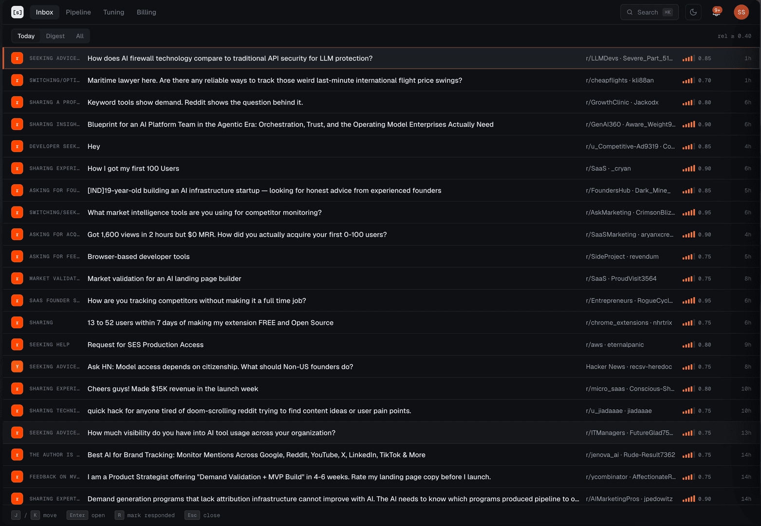Image resolution: width=761 pixels, height=526 pixels.
Task: Click Reddit icon on Brand Tracking post
Action: [x=17, y=455]
